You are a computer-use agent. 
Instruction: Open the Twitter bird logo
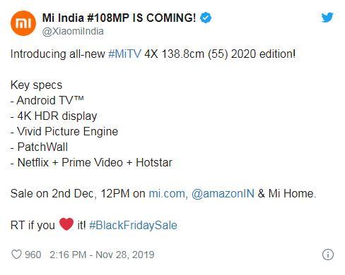point(327,17)
